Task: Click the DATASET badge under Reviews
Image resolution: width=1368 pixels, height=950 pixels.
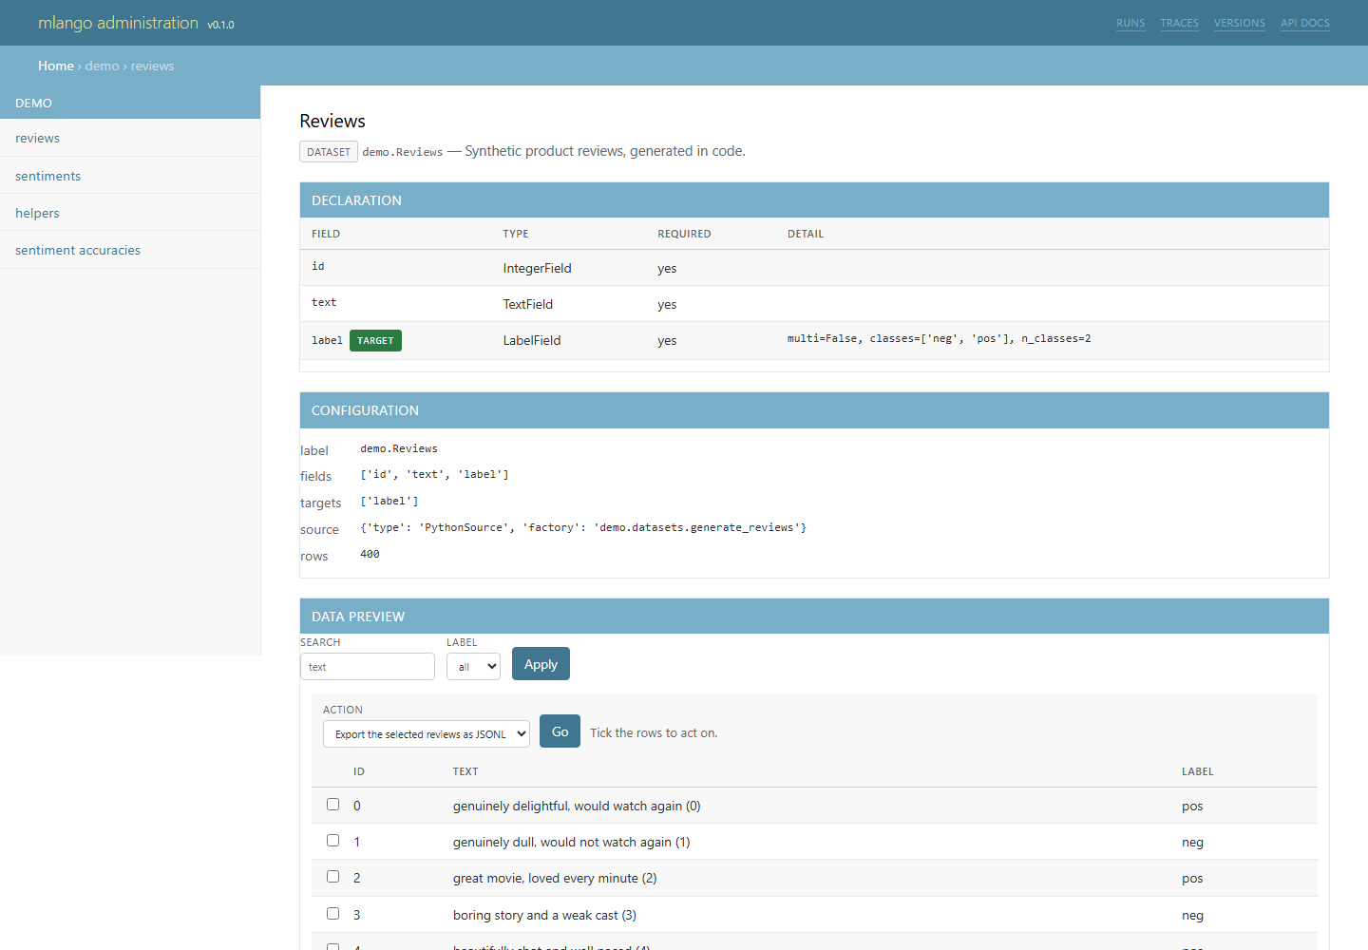Action: point(329,152)
